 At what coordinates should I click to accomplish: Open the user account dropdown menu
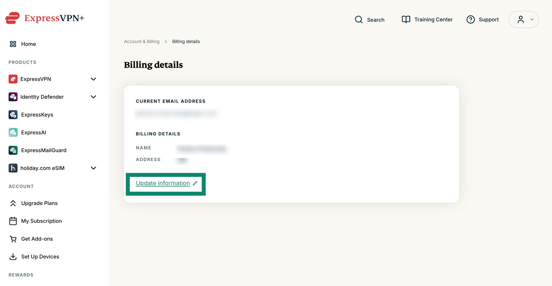[523, 19]
